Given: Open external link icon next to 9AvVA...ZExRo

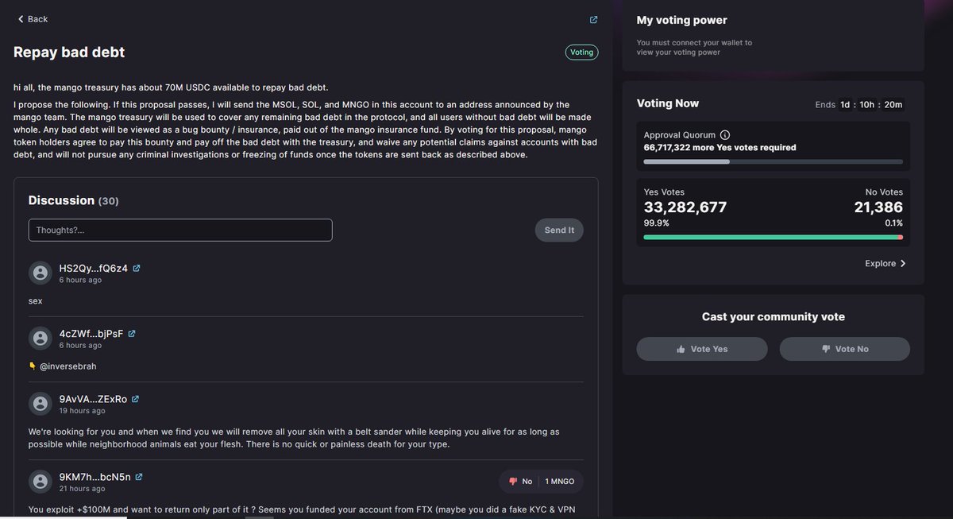Looking at the screenshot, I should [135, 399].
